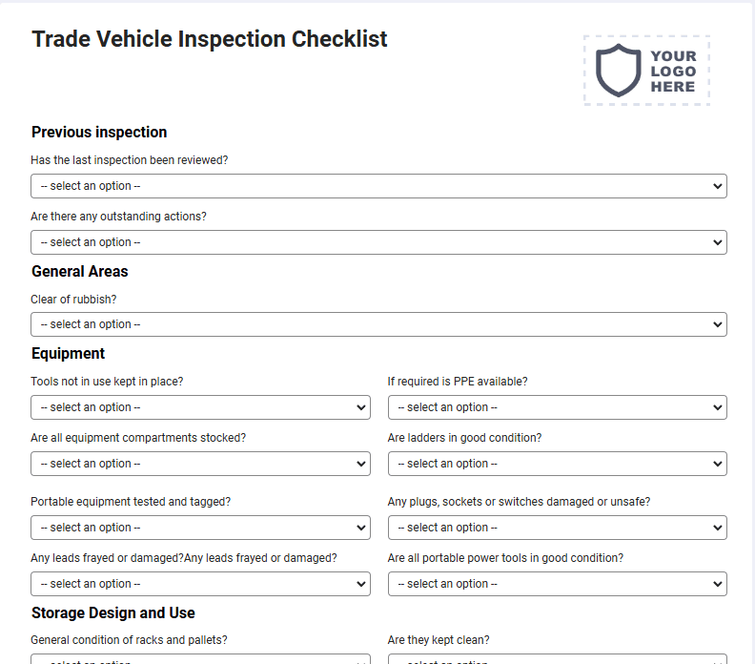Click the chevron arrow on the Clear of rubbish dropdown
The image size is (755, 664).
pos(718,324)
